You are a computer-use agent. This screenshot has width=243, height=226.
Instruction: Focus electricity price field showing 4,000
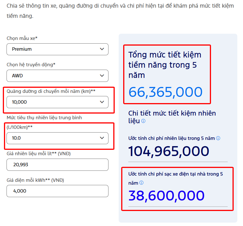click(x=57, y=191)
